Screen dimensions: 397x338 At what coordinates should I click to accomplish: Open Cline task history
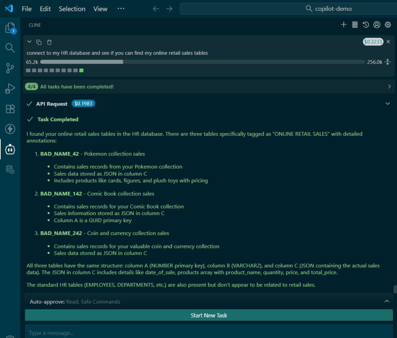[366, 25]
